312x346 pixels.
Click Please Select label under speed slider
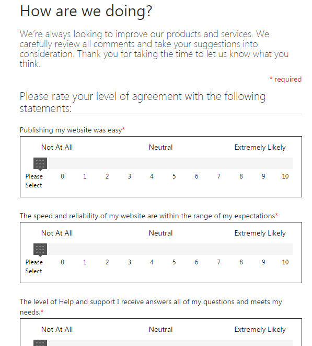pos(34,266)
